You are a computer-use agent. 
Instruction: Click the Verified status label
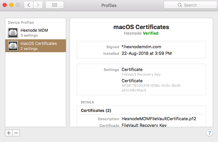[150, 33]
